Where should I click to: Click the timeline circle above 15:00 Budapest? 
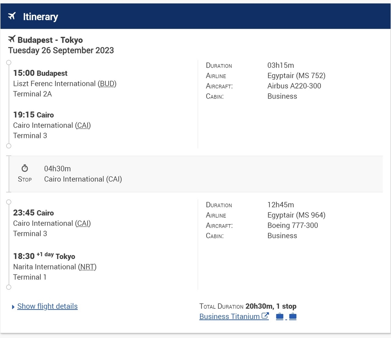pyautogui.click(x=9, y=62)
